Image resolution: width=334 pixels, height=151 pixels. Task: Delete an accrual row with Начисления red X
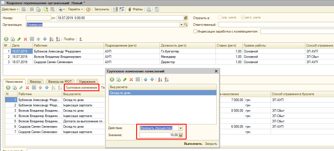pos(27,88)
